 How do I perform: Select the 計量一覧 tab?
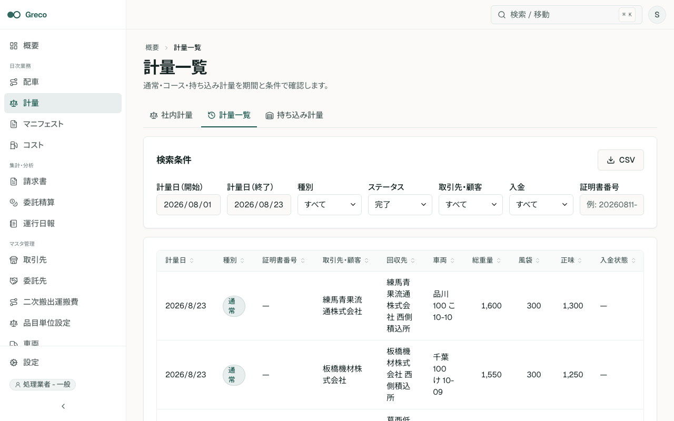pyautogui.click(x=229, y=115)
